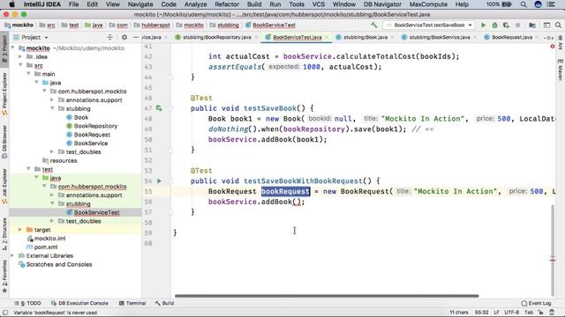Open run configuration BookServiceTest dropdown
The width and height of the screenshot is (565, 317).
click(429, 26)
